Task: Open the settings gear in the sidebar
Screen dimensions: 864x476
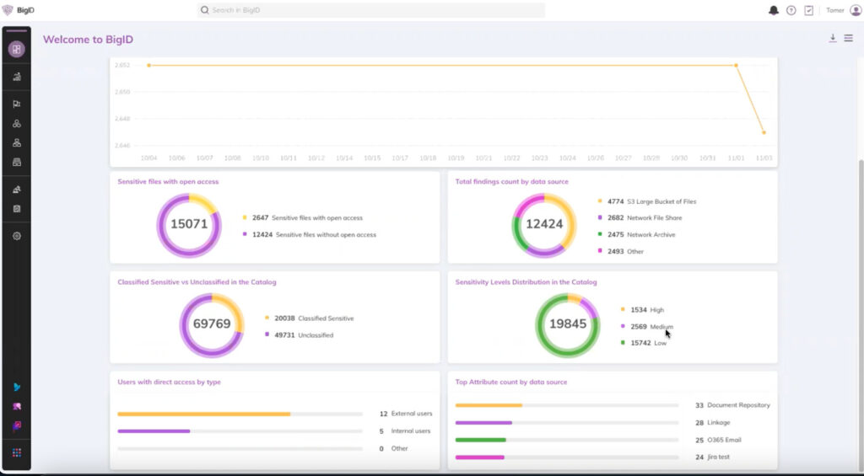Action: pos(16,236)
